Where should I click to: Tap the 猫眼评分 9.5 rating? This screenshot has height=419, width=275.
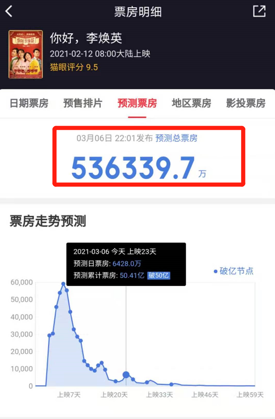(x=74, y=67)
